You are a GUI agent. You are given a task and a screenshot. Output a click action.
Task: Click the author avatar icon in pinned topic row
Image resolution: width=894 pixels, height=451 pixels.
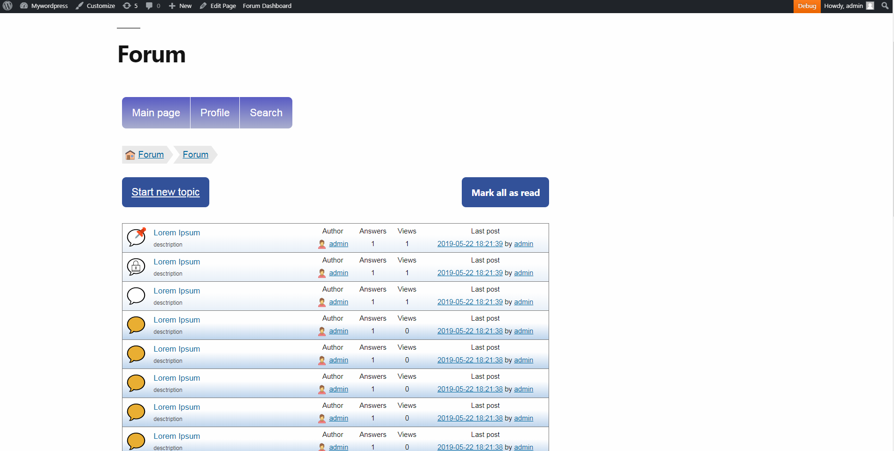(x=322, y=244)
